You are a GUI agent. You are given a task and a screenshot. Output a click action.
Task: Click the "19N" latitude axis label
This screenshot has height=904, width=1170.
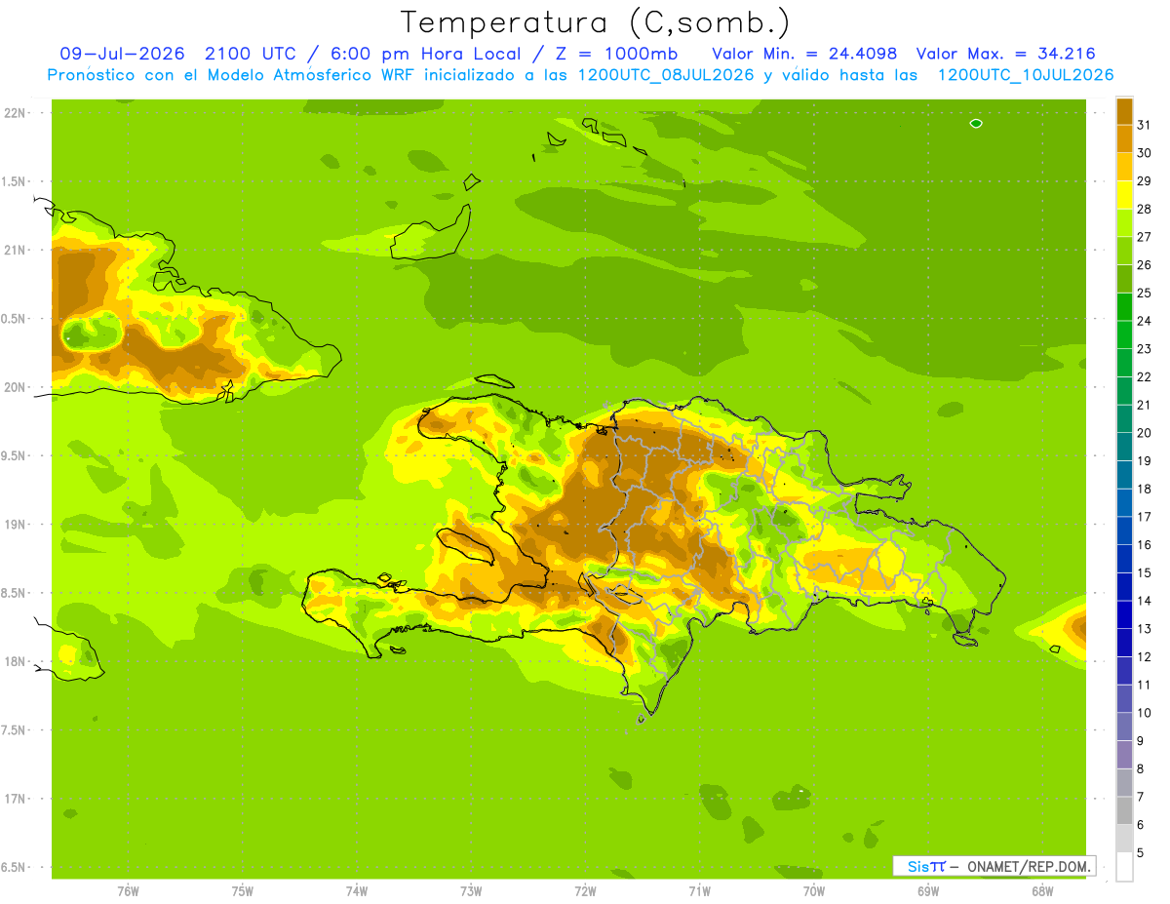coord(14,525)
